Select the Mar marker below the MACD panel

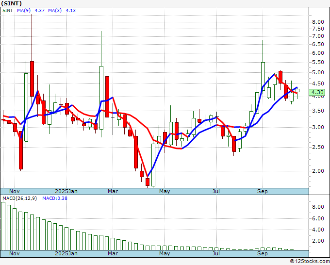(113, 253)
